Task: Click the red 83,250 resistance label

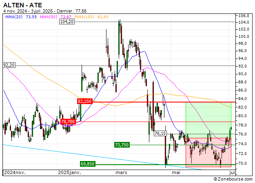Action: [x=84, y=101]
